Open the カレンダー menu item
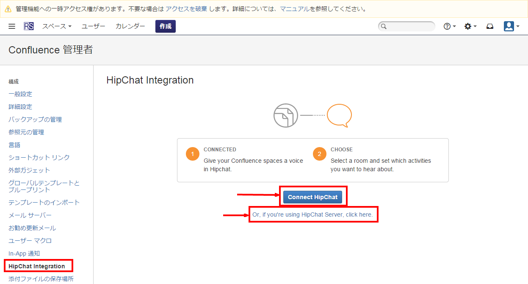528x284 pixels. pos(130,26)
